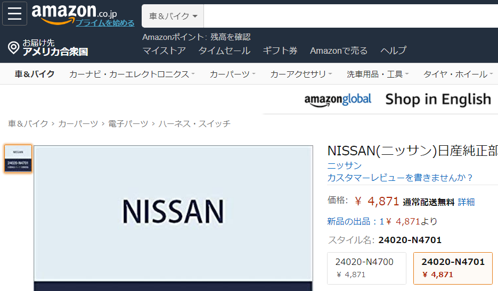Open the ニッサン brand link
498x291 pixels.
coord(344,165)
